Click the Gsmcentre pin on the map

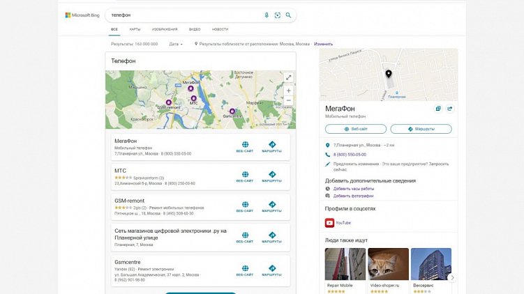(232, 111)
